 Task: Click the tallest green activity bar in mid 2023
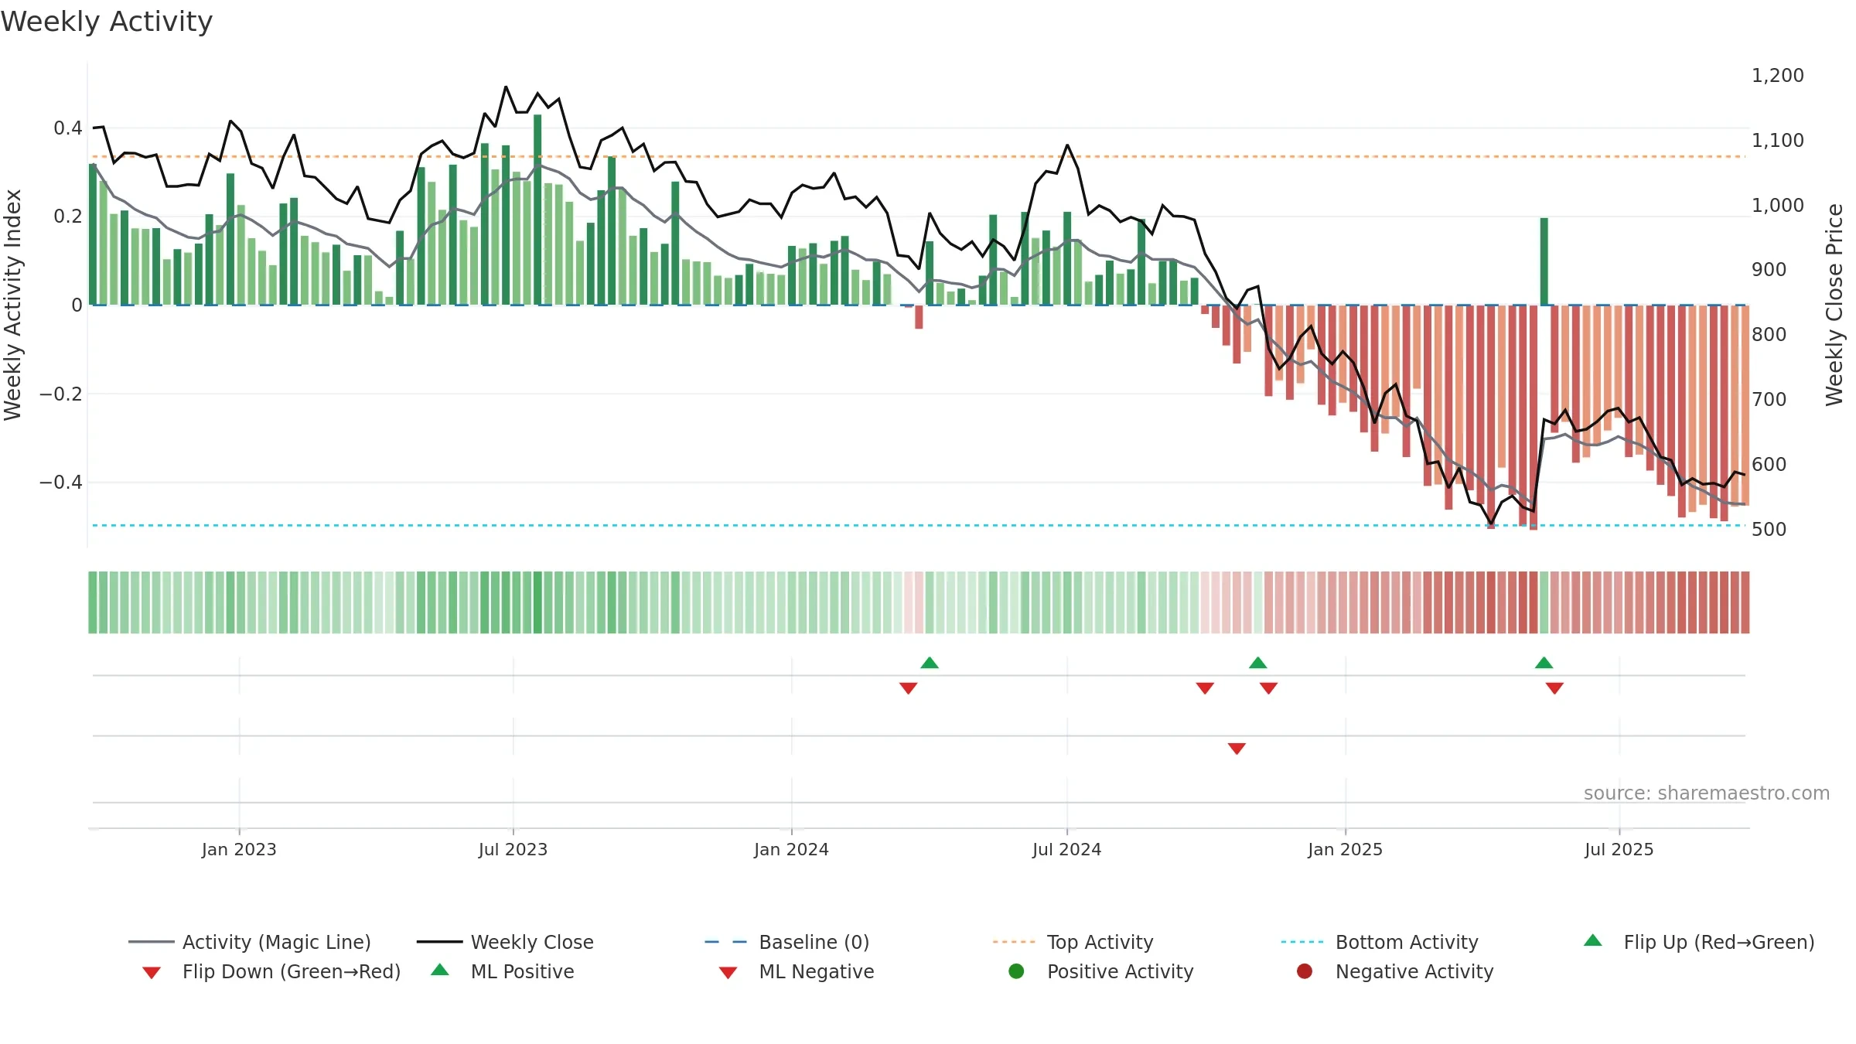[537, 210]
